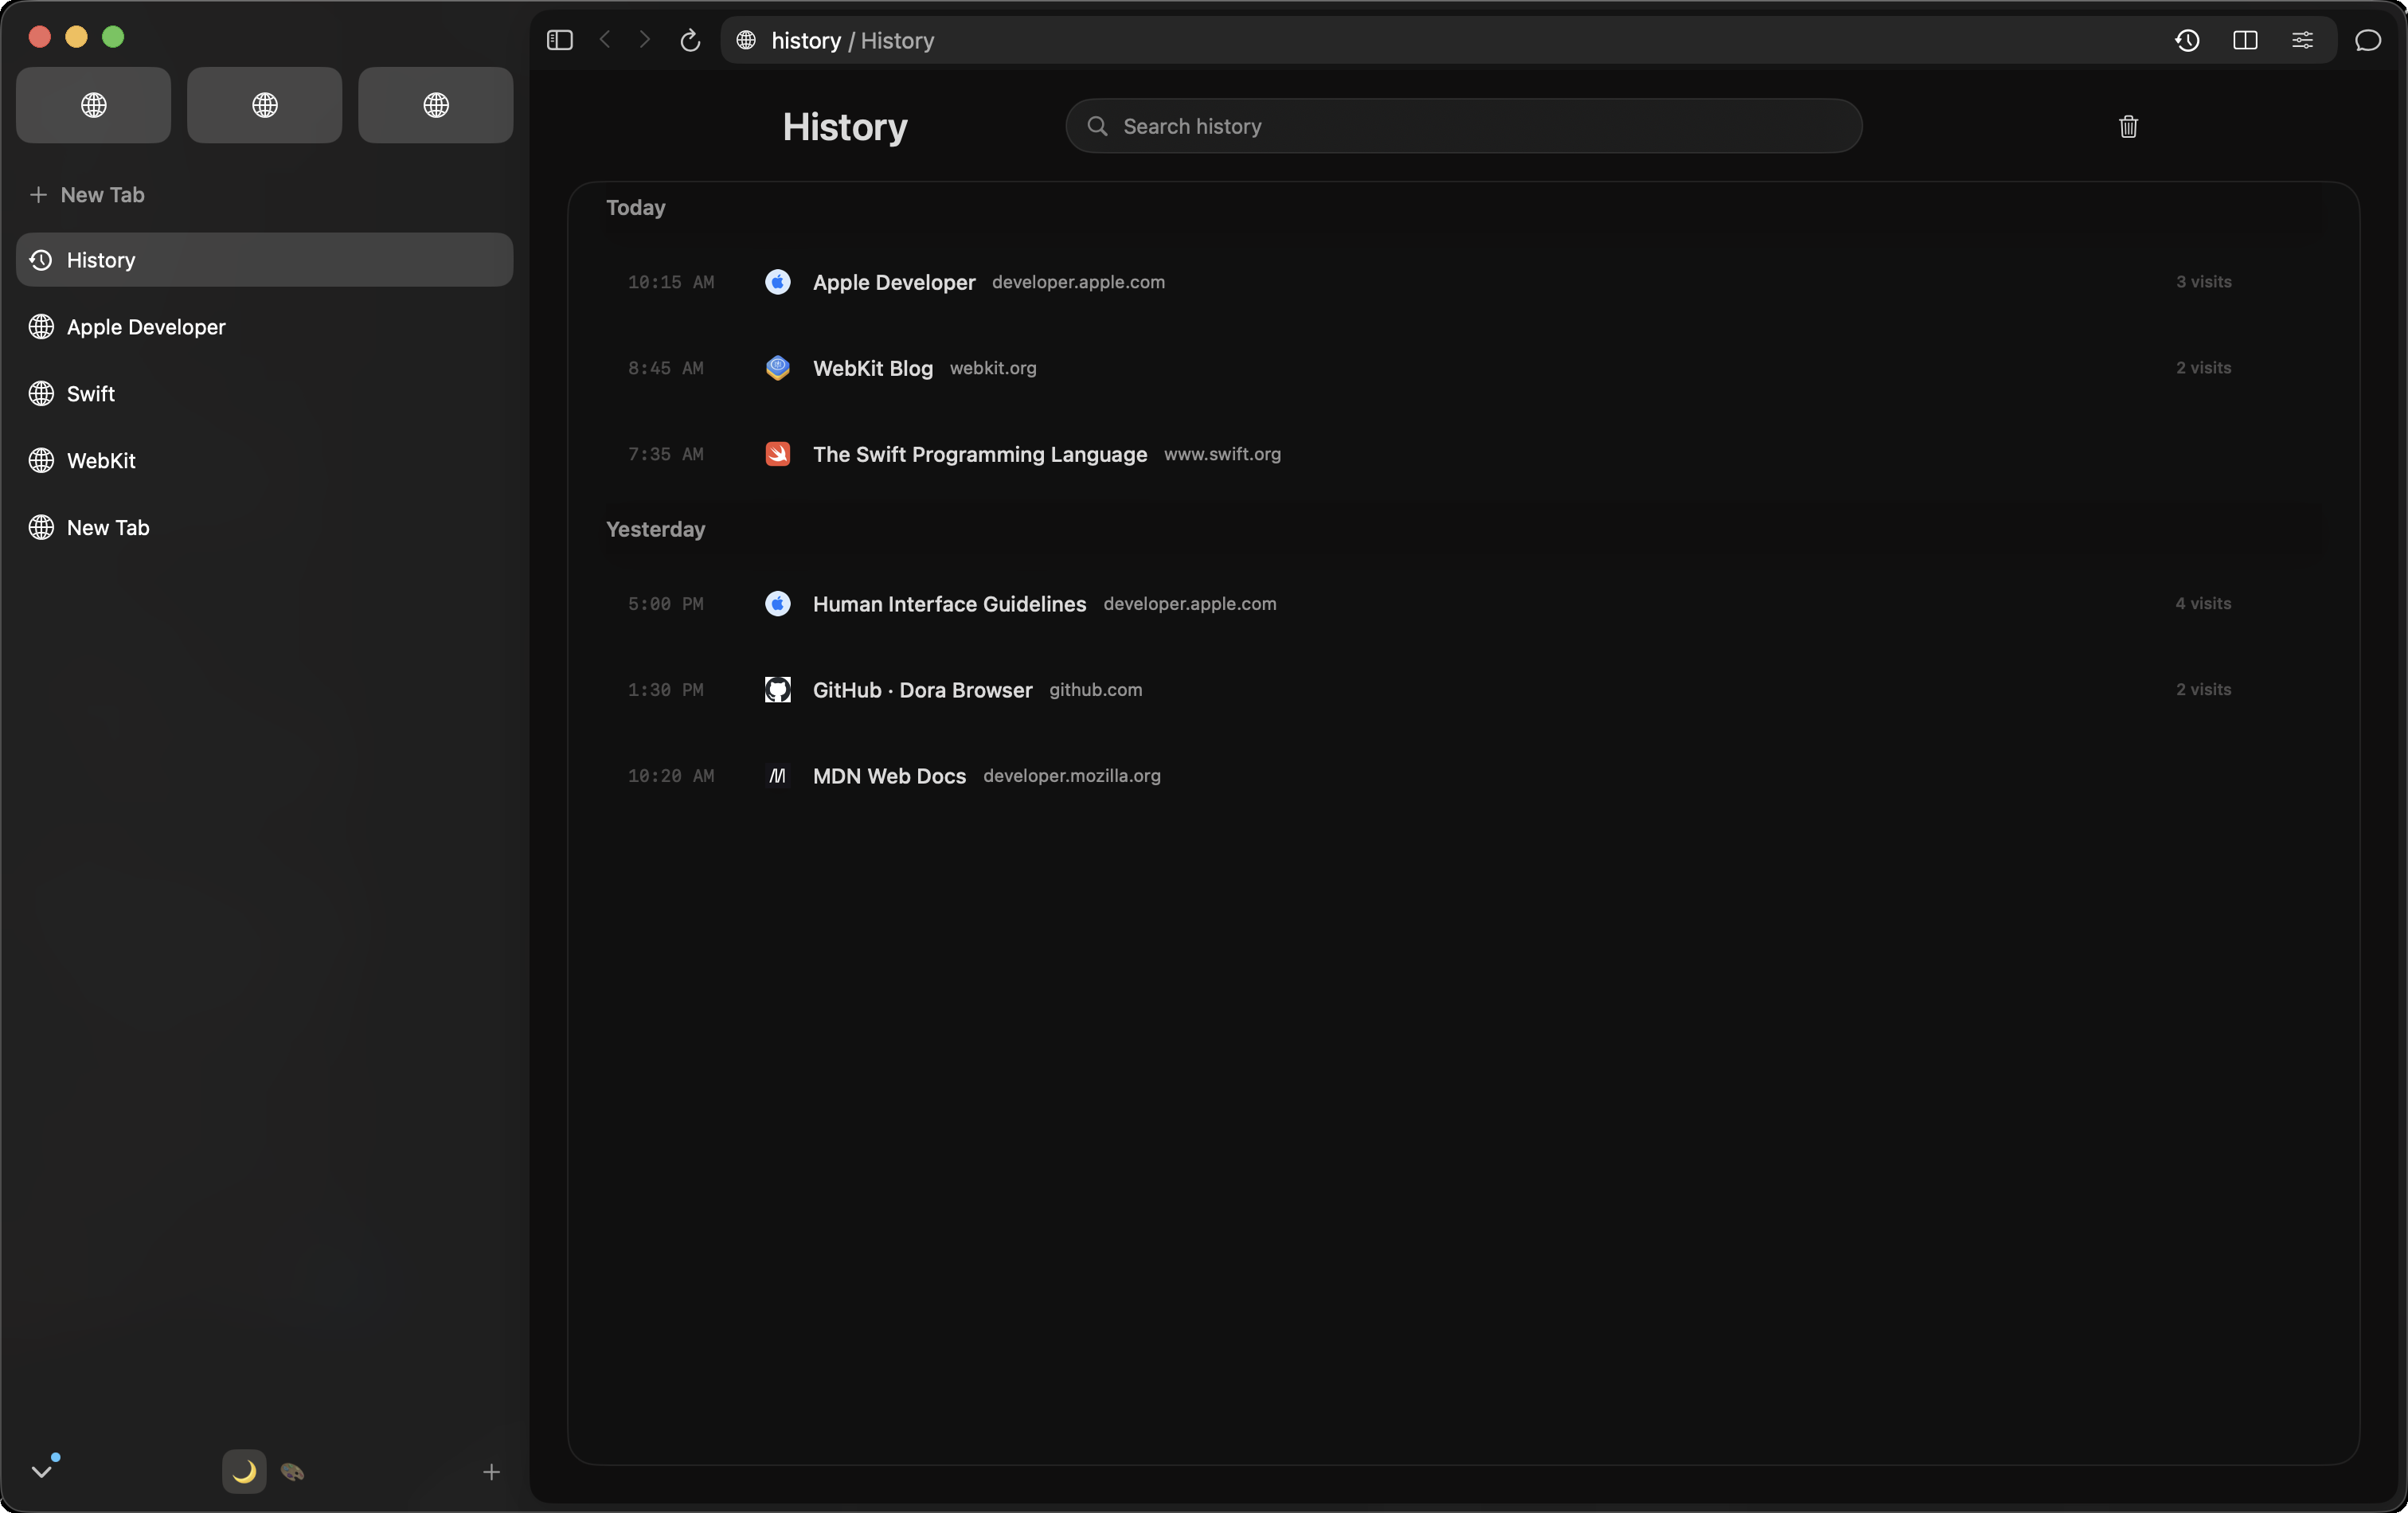Clear history with the trash icon
Image resolution: width=2408 pixels, height=1513 pixels.
click(2128, 126)
